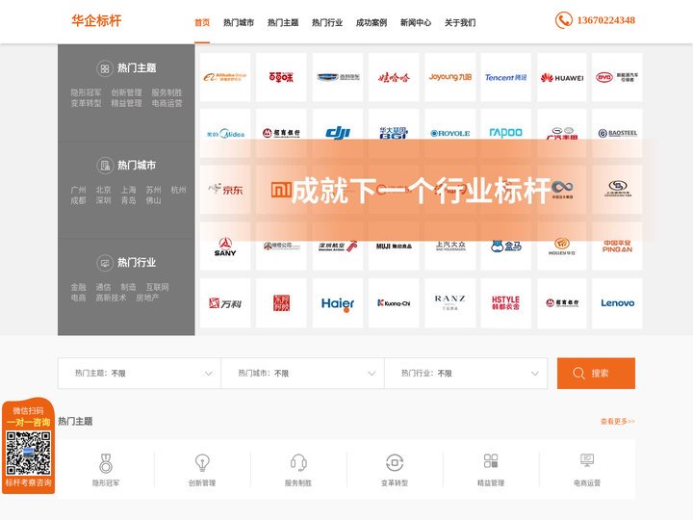Image resolution: width=693 pixels, height=520 pixels.
Task: Open the 热门行业 nav menu item
Action: [327, 22]
